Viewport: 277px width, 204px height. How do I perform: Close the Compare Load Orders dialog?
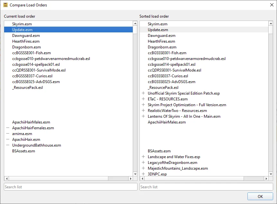point(272,5)
